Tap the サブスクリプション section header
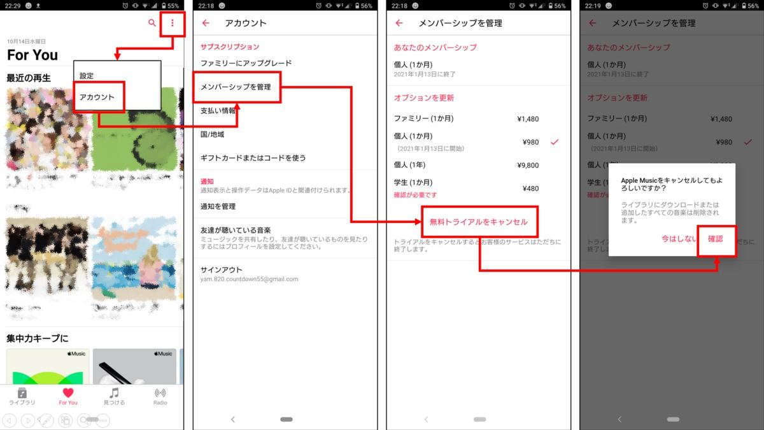 230,47
